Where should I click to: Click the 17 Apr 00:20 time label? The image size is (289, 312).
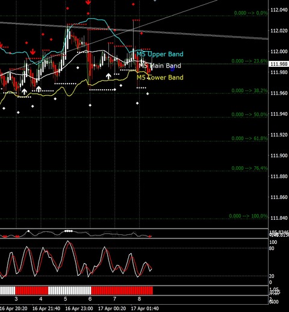coord(112,308)
